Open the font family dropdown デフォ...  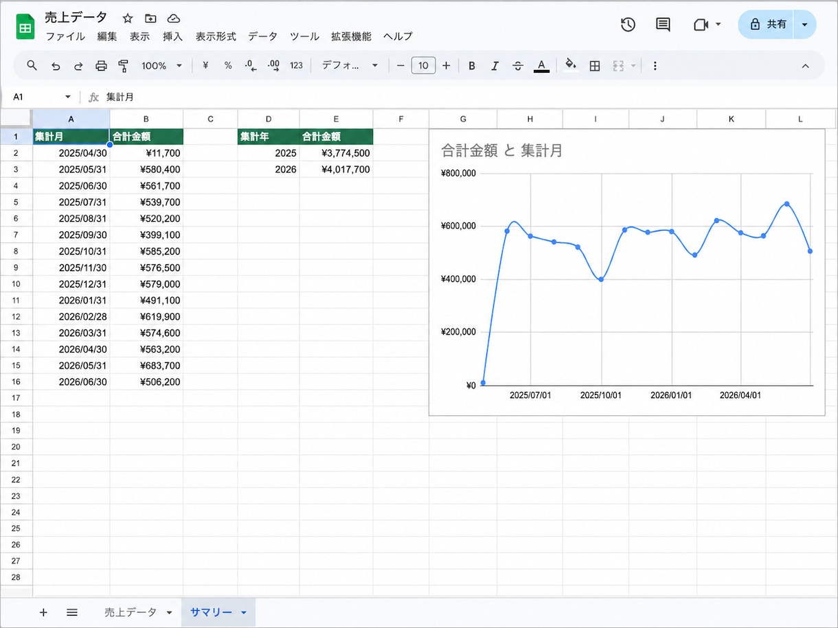(350, 65)
